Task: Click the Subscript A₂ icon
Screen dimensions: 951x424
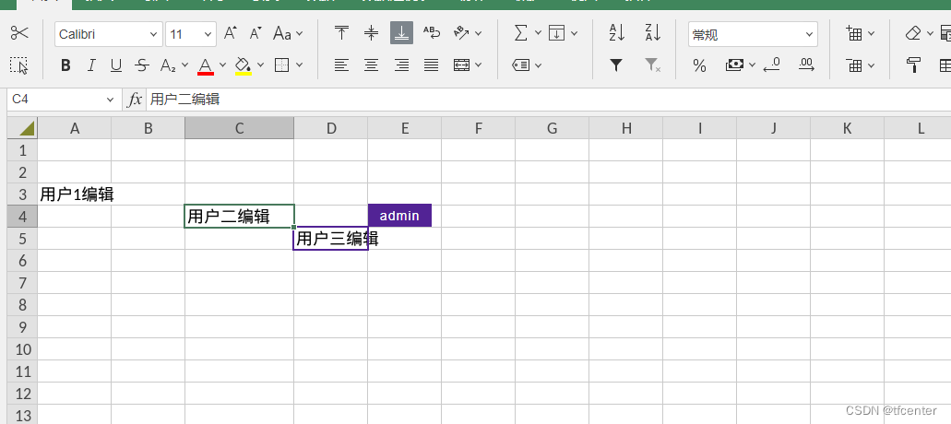Action: 168,65
